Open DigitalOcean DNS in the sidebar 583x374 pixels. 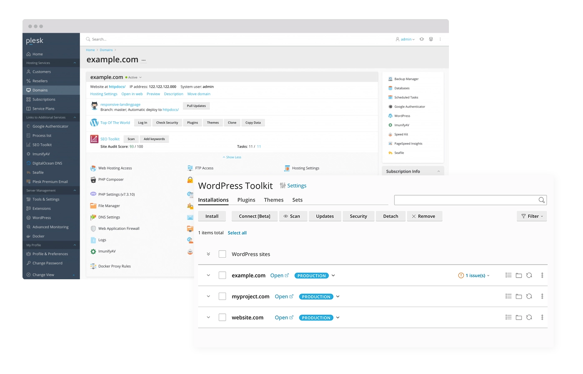coord(47,163)
